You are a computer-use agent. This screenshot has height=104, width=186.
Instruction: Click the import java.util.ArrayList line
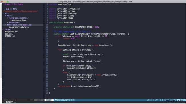click(64, 9)
